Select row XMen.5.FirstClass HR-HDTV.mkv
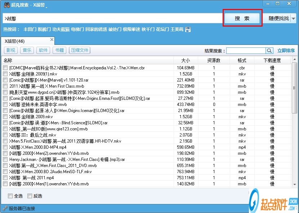Viewport: 299px width, 213px height. [x=146, y=141]
